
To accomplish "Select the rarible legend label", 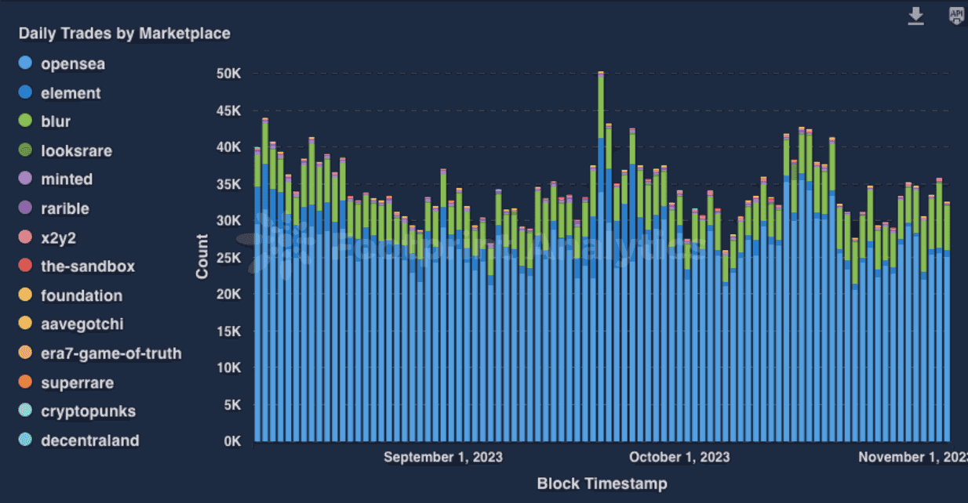I will click(65, 208).
